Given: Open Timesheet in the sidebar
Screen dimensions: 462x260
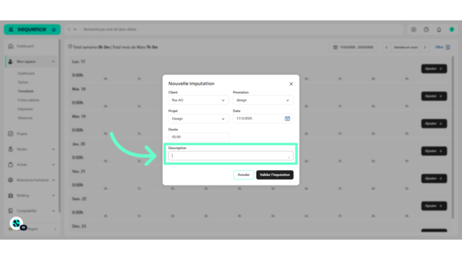Looking at the screenshot, I should pos(26,91).
